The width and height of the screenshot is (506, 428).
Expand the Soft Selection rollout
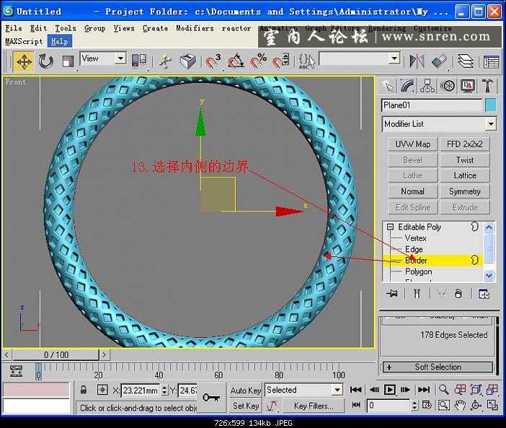438,367
